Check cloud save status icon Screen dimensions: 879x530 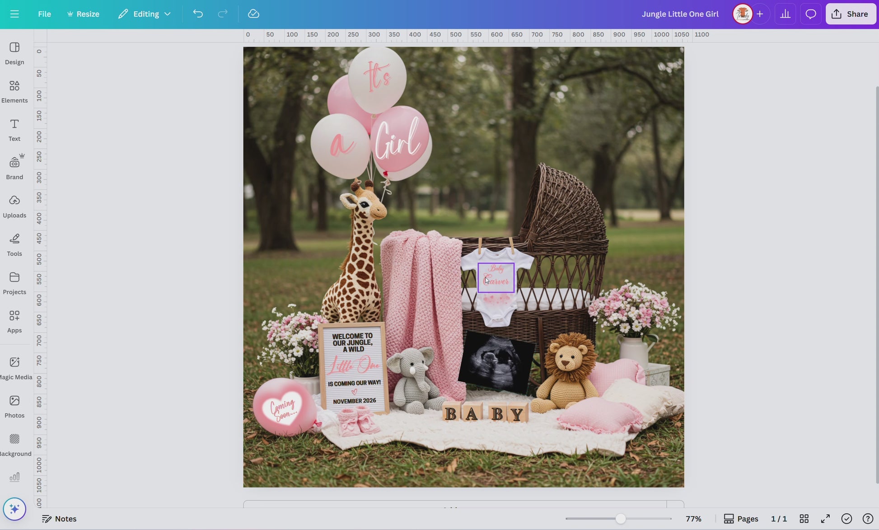[253, 14]
